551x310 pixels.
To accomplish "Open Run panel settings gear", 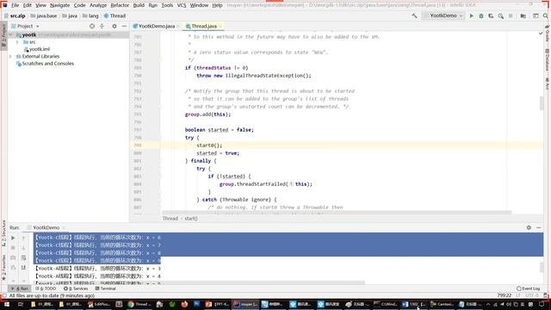I will pyautogui.click(x=529, y=227).
